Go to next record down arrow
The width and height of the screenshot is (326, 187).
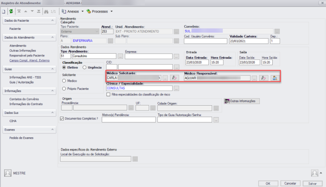(x=32, y=11)
